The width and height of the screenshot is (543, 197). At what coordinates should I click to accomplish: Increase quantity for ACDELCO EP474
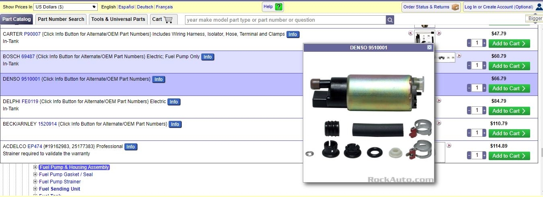pyautogui.click(x=484, y=156)
